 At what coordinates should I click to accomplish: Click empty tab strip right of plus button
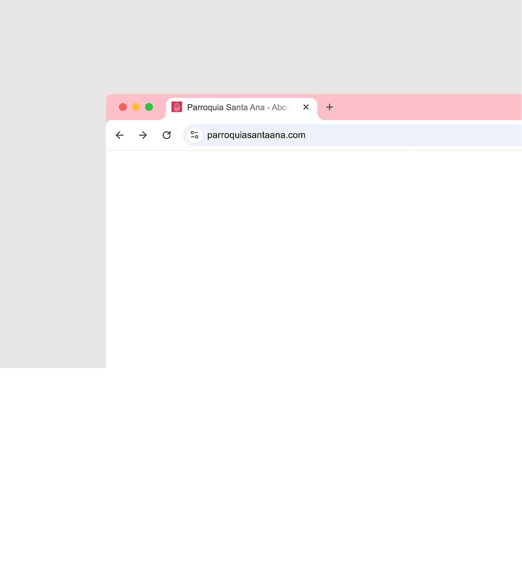[x=425, y=107]
